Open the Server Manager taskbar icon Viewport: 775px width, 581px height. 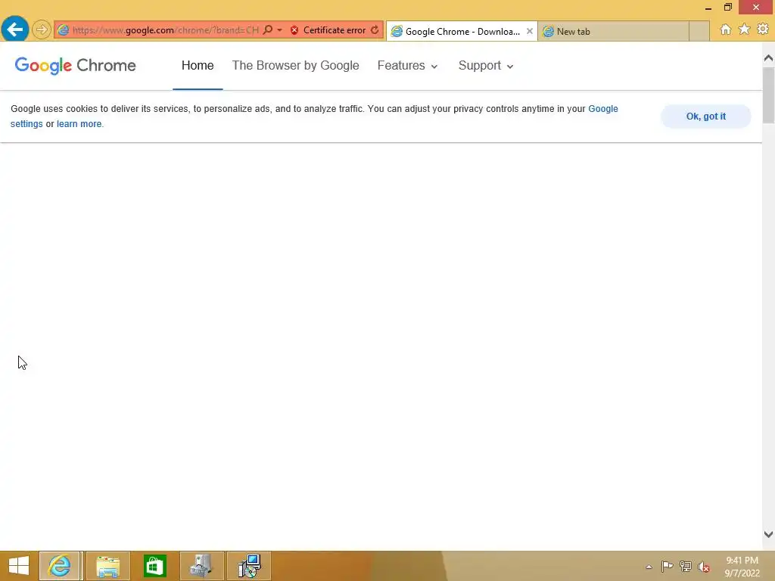click(x=201, y=566)
